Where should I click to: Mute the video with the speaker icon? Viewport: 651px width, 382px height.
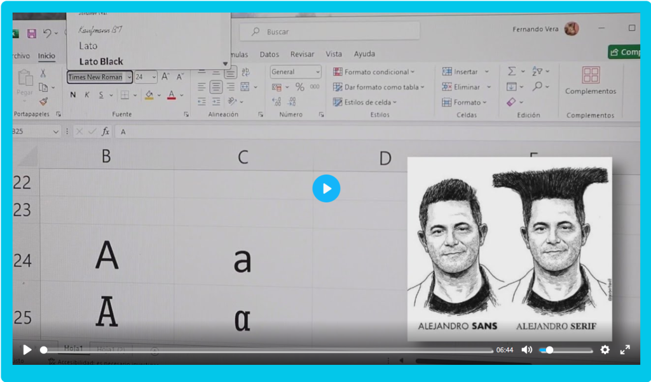click(526, 350)
